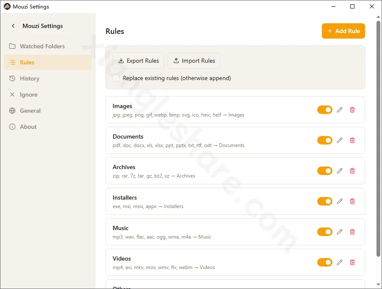Viewport: 382px width, 289px height.
Task: Minimize the Mouzi Settings window
Action: [x=333, y=6]
